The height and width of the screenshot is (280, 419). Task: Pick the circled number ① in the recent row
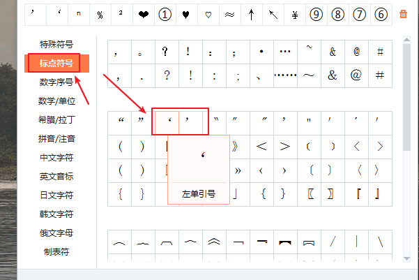coord(165,14)
